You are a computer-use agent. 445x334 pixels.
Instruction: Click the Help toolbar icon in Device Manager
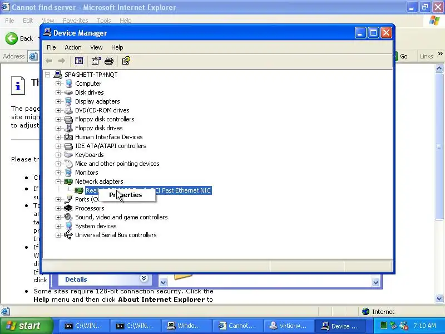(126, 61)
